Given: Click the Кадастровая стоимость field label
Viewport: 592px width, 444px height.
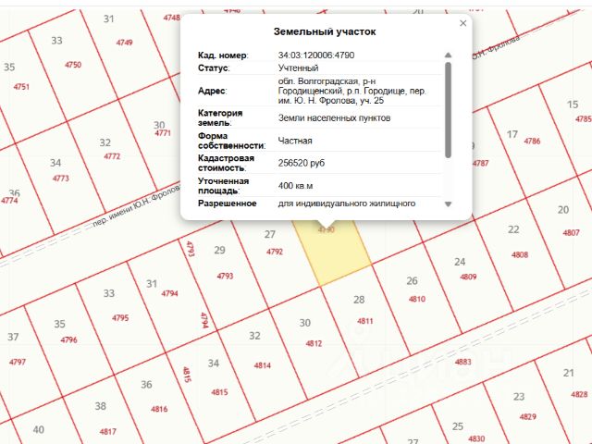Looking at the screenshot, I should coord(226,163).
